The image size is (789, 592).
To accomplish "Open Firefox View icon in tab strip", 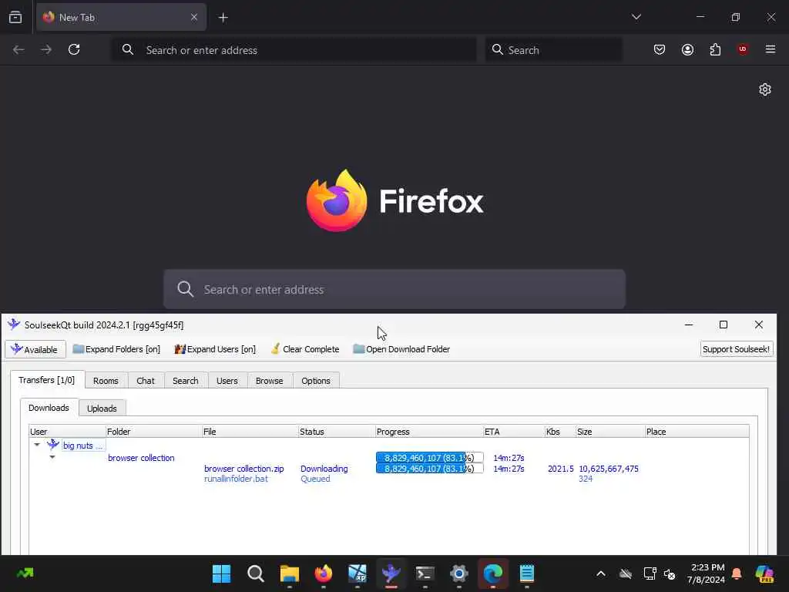I will tap(15, 17).
